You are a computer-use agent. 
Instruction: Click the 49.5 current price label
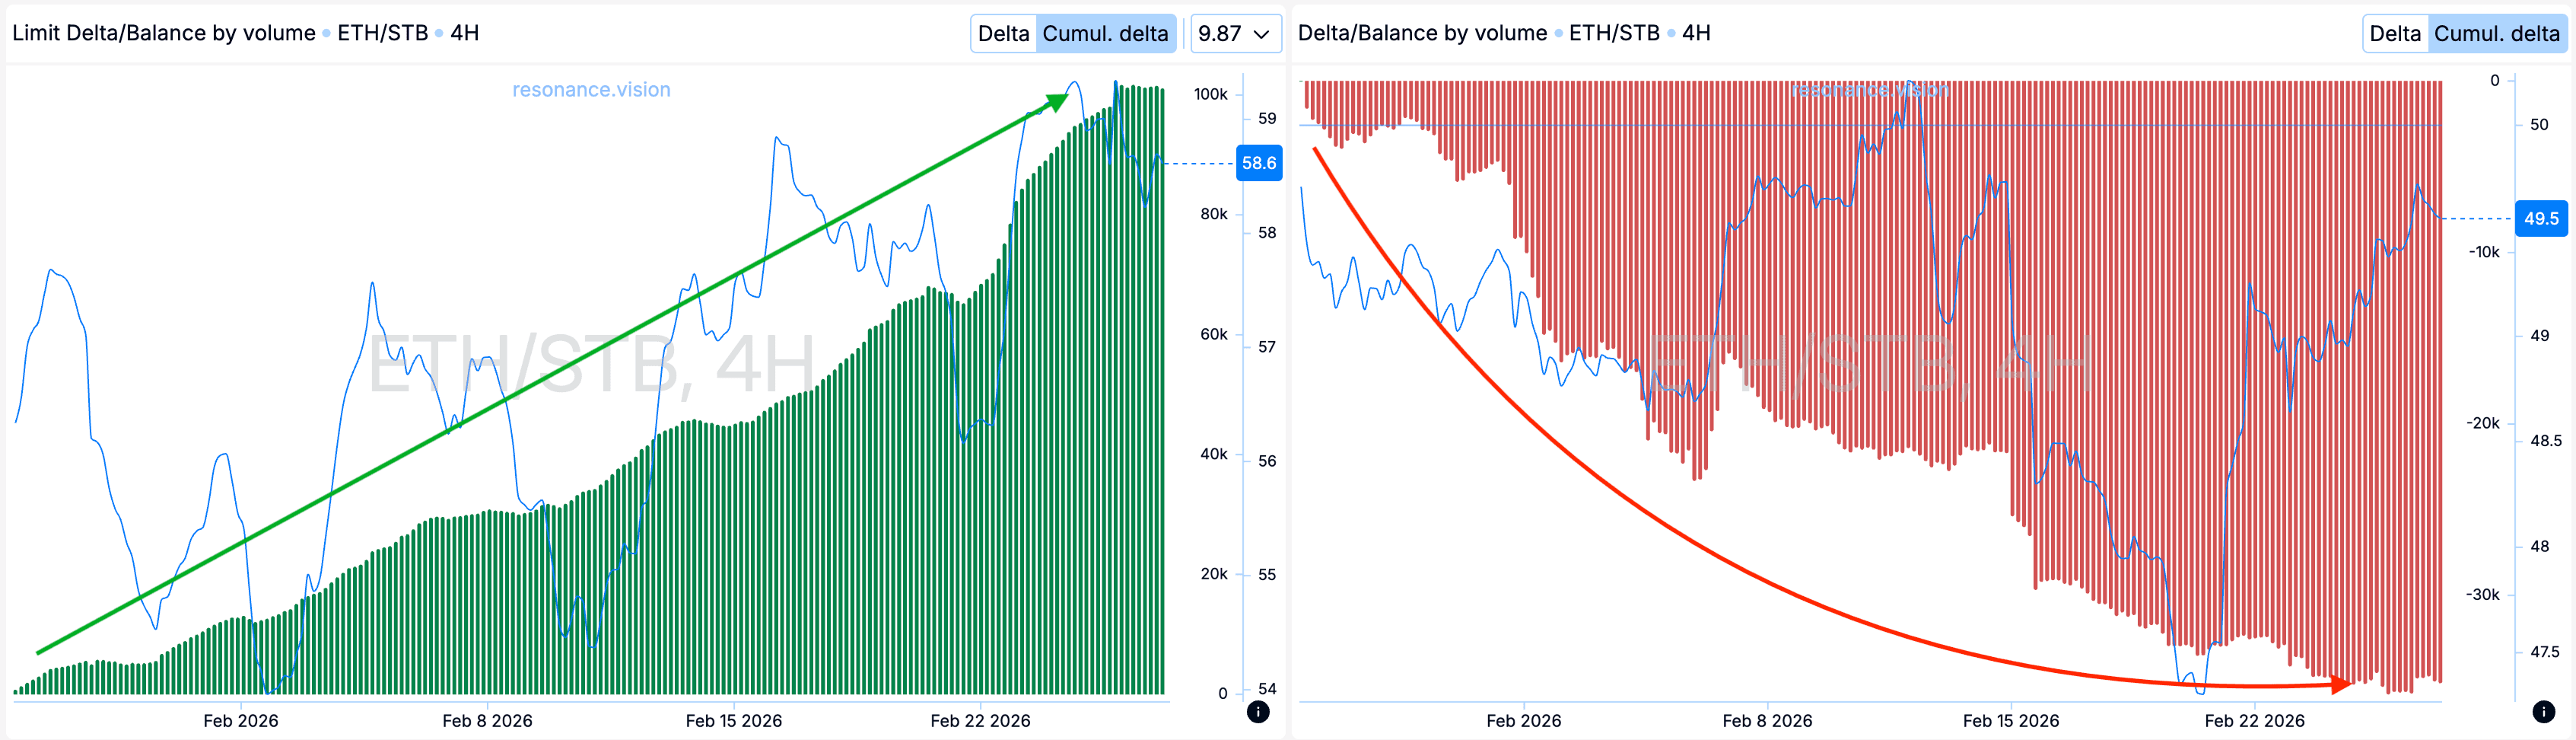[2541, 218]
